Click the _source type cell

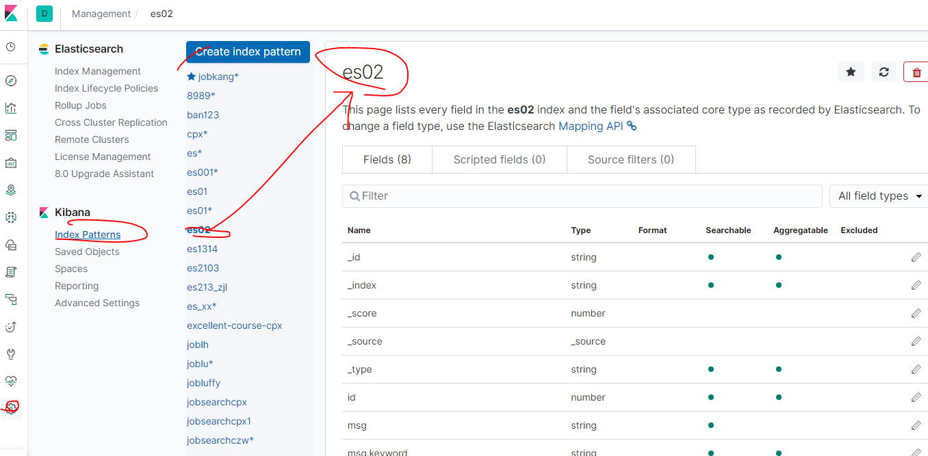tap(588, 341)
